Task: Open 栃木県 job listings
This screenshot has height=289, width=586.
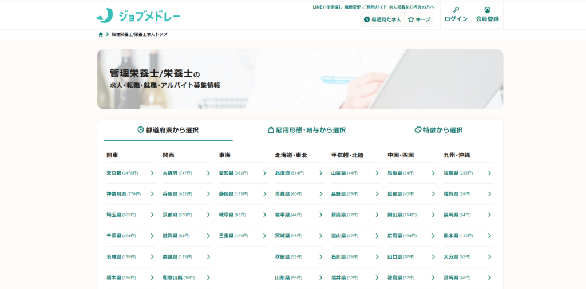Action: click(131, 278)
